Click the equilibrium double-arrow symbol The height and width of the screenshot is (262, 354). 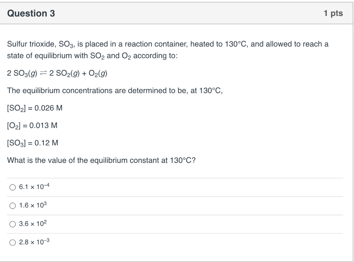coord(43,73)
